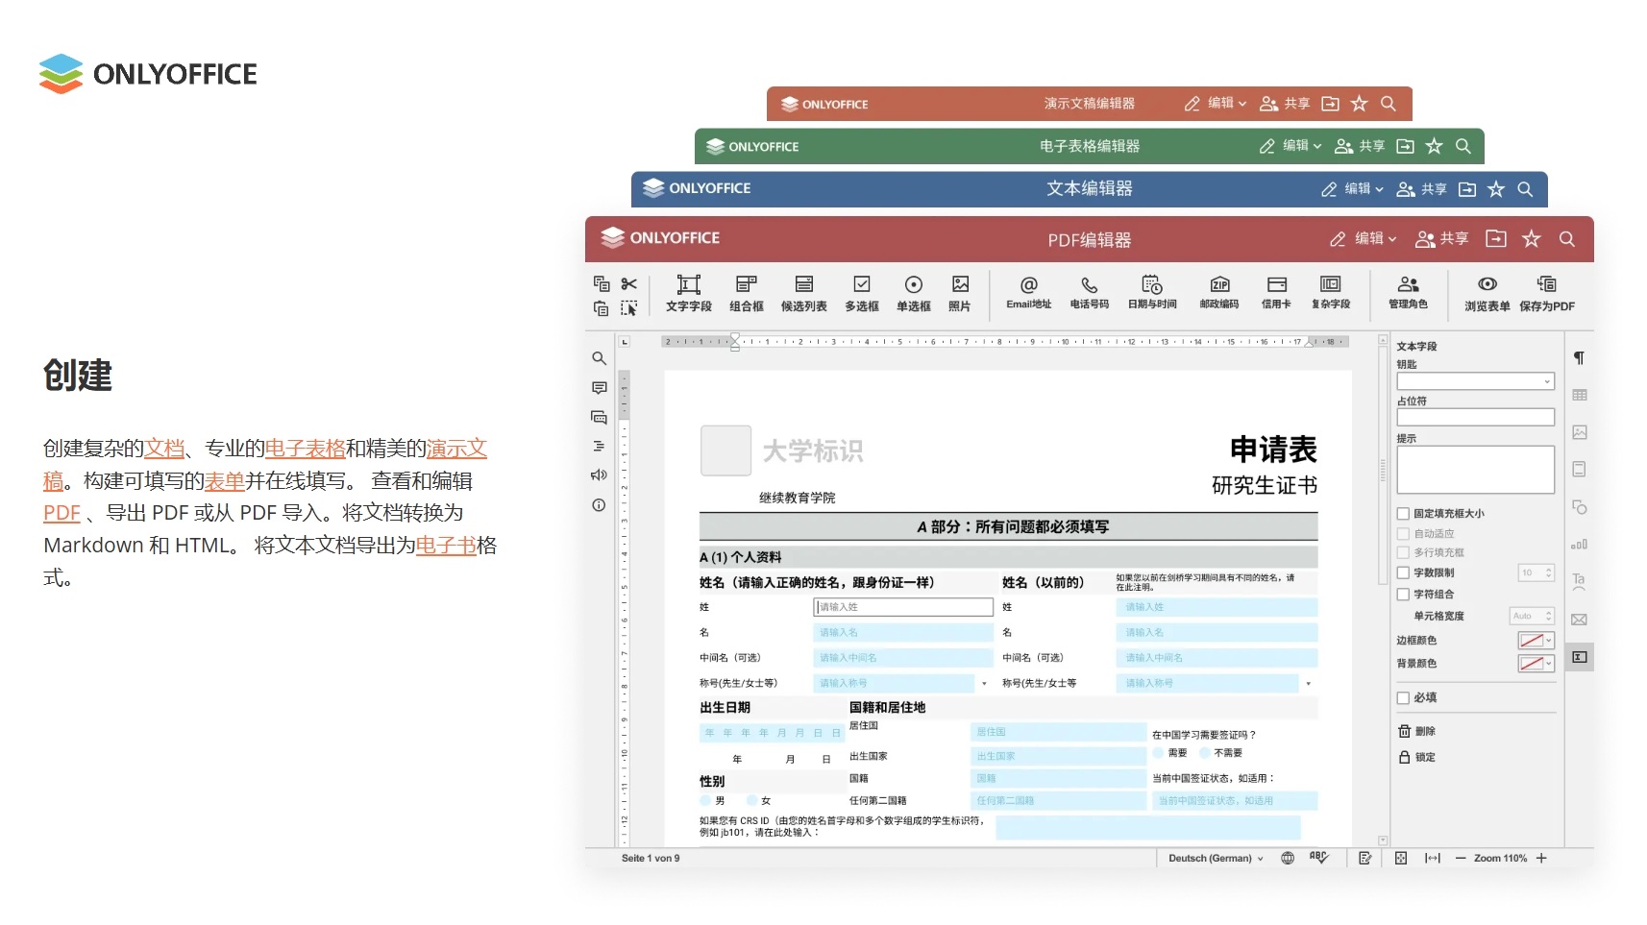Click zoom in plus in status bar
This screenshot has width=1647, height=925.
1541,859
